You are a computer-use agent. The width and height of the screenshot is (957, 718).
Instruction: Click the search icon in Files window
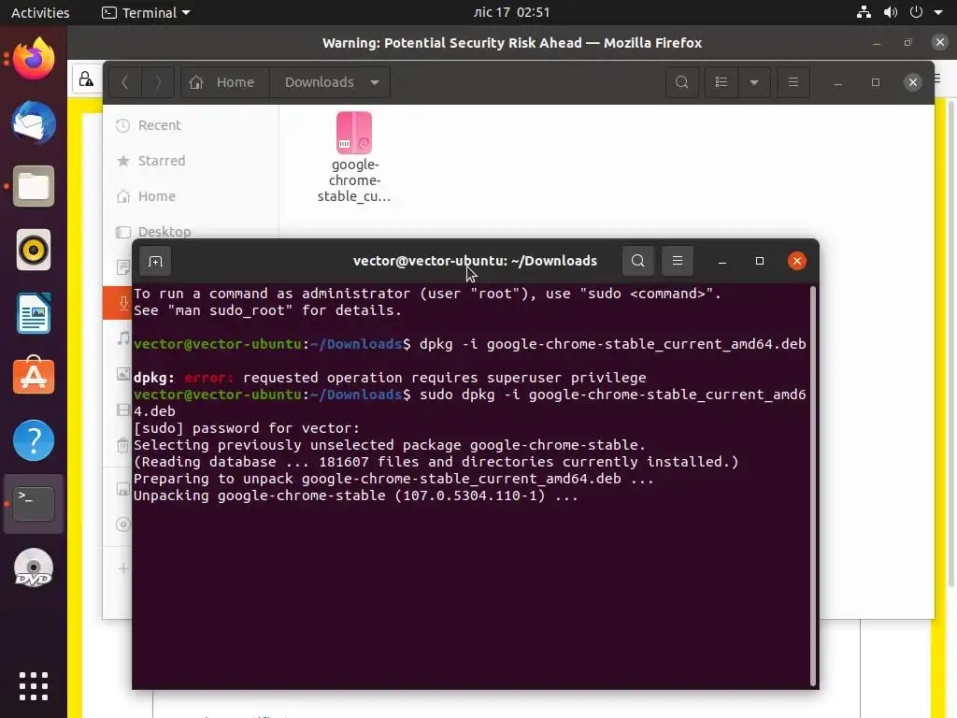click(681, 82)
